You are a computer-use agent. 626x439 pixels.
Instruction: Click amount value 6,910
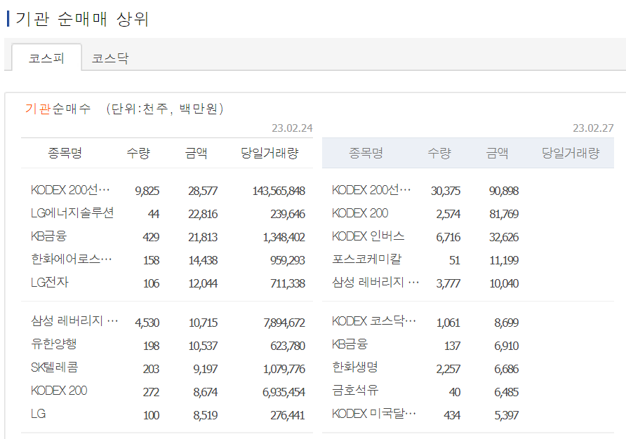tap(506, 346)
